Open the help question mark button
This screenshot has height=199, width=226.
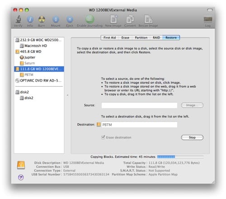tap(21, 177)
